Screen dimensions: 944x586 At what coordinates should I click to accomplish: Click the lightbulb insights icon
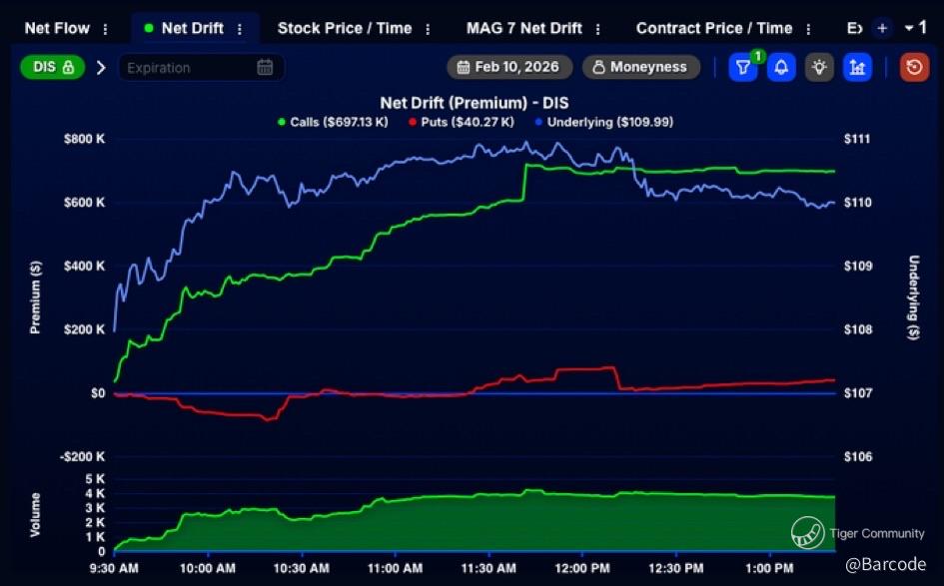coord(819,67)
